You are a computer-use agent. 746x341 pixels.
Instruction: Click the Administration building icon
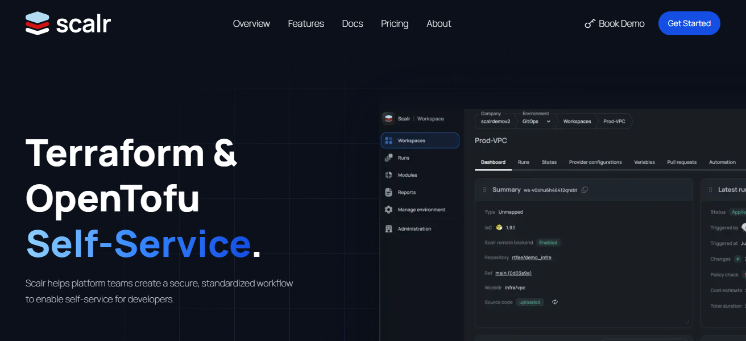click(389, 229)
